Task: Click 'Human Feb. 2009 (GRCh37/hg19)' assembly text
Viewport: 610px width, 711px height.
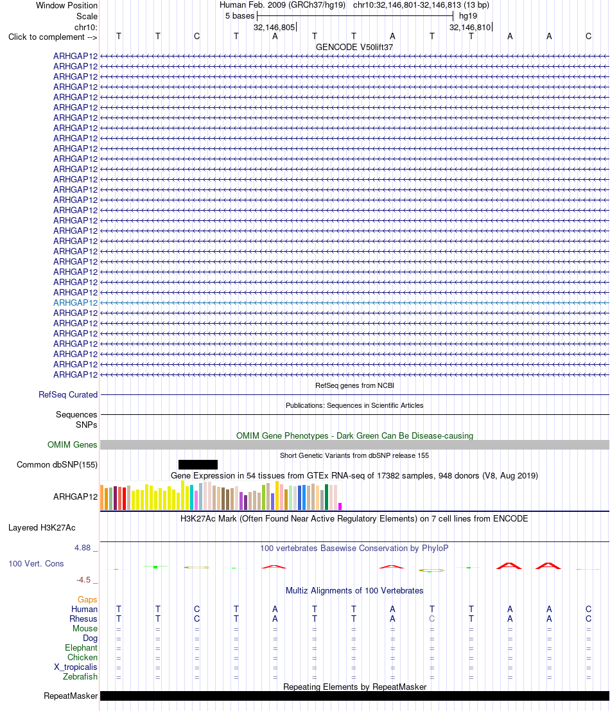Action: pos(283,5)
